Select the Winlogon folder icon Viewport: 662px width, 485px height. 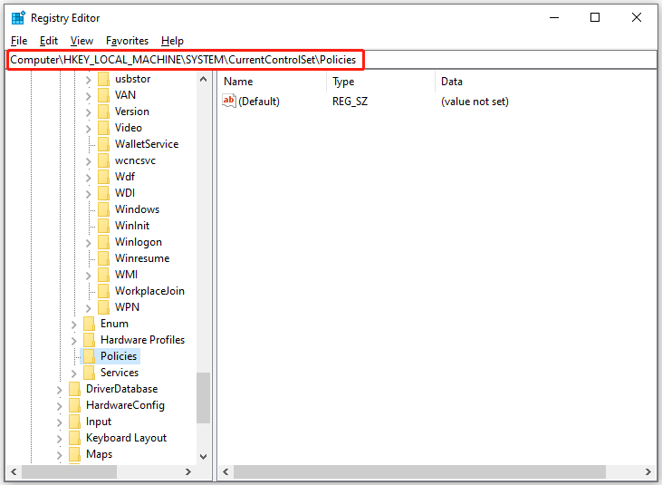tap(103, 242)
